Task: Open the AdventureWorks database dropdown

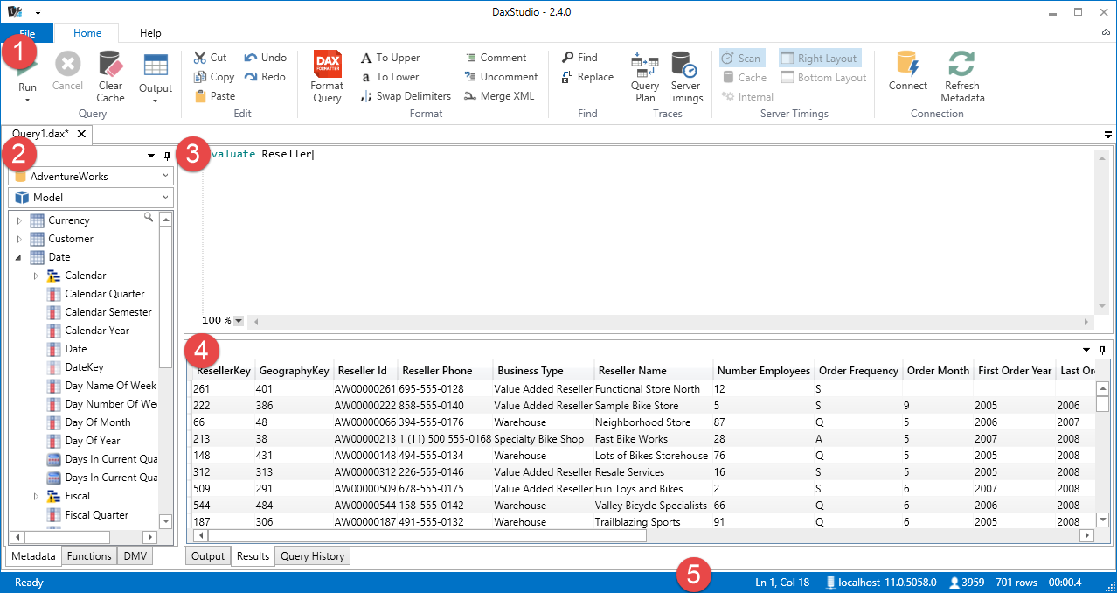Action: (x=91, y=176)
